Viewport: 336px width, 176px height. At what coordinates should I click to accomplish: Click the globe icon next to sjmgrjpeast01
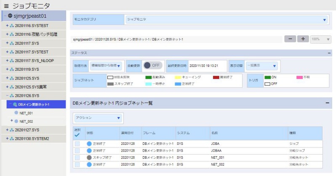[x=10, y=16]
